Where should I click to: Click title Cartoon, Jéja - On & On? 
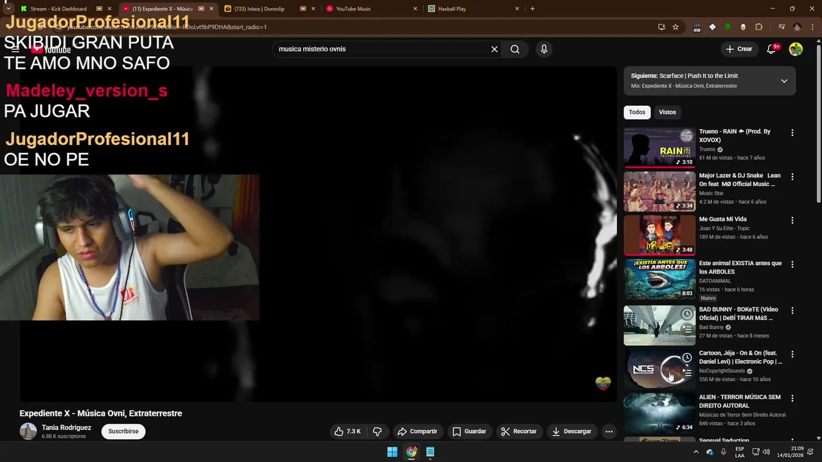740,357
